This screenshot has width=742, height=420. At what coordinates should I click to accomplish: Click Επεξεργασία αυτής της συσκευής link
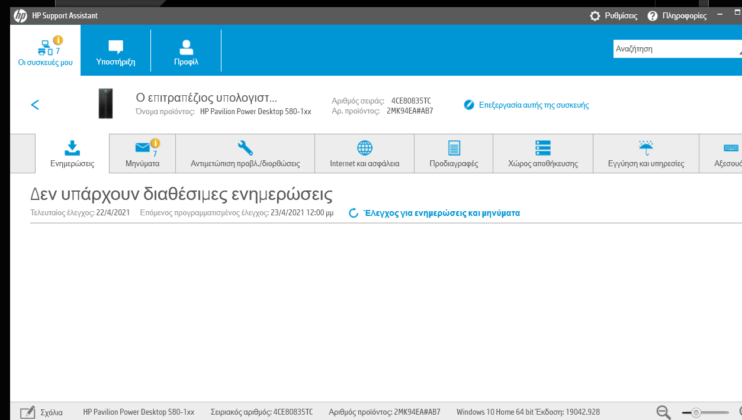click(x=526, y=105)
